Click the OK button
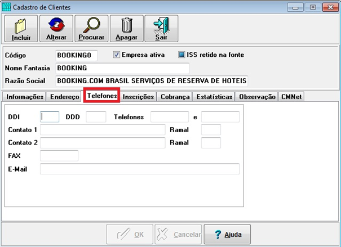Viewport: 341px width, 247px height. tap(130, 235)
